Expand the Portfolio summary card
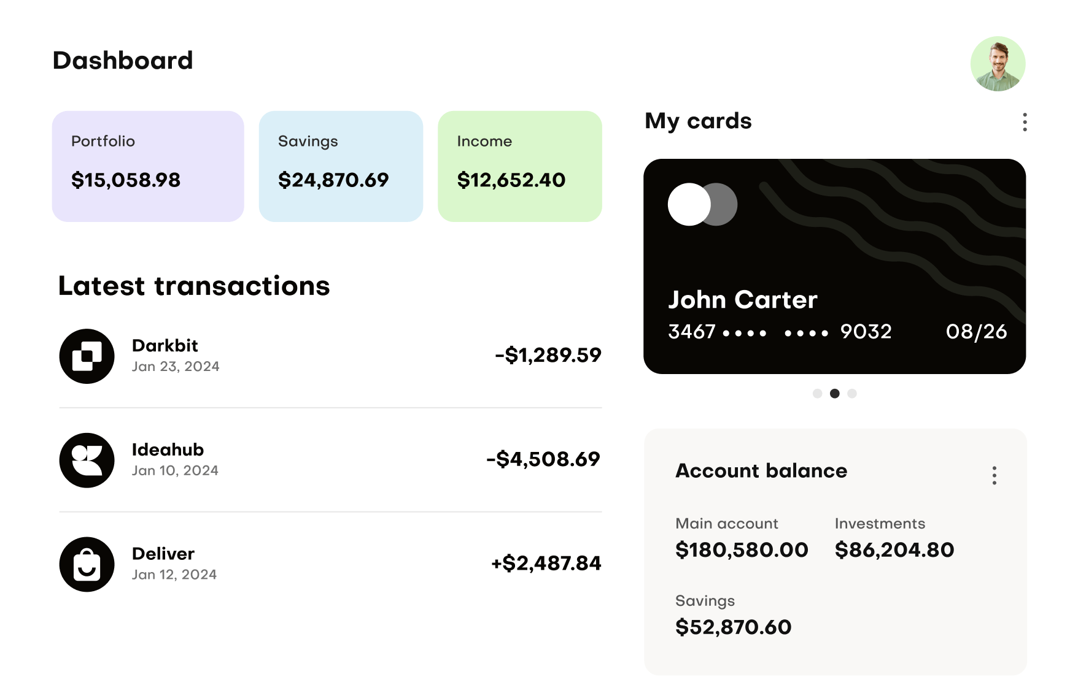Image resolution: width=1078 pixels, height=677 pixels. [148, 166]
